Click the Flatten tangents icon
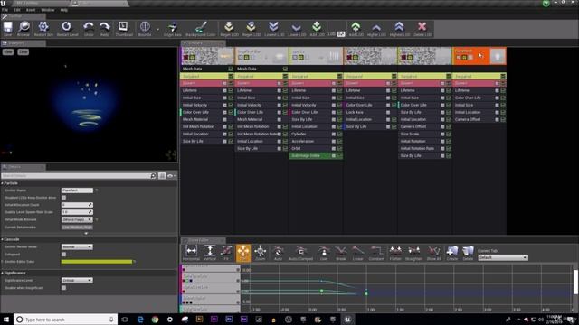Image resolution: width=579 pixels, height=325 pixels. 395,253
